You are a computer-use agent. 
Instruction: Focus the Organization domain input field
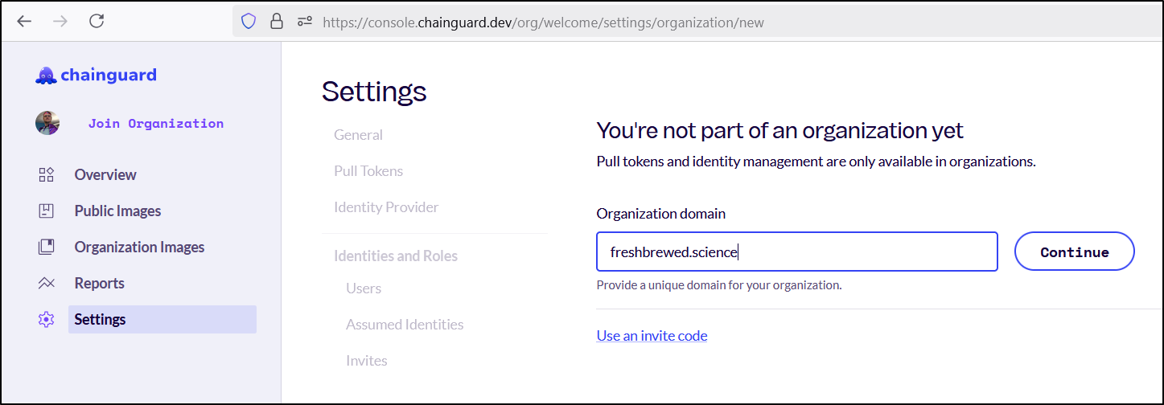797,252
